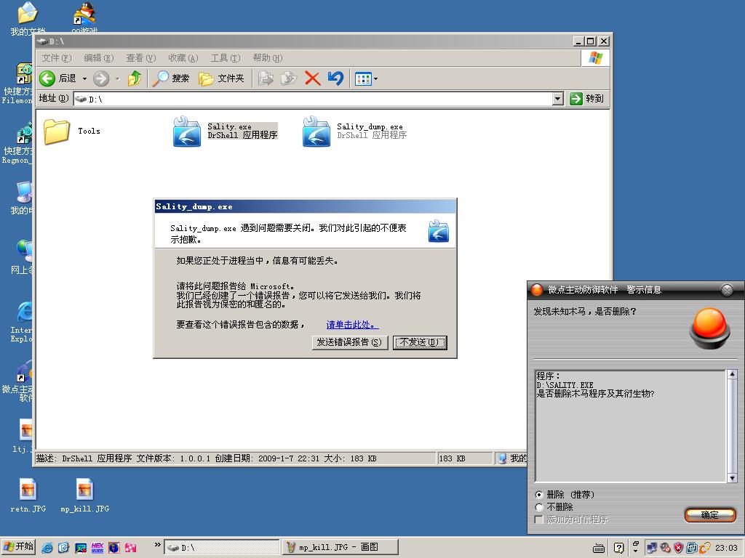Screen dimensions: 745x558
Task: Select the Sality.exe file icon
Action: click(187, 132)
